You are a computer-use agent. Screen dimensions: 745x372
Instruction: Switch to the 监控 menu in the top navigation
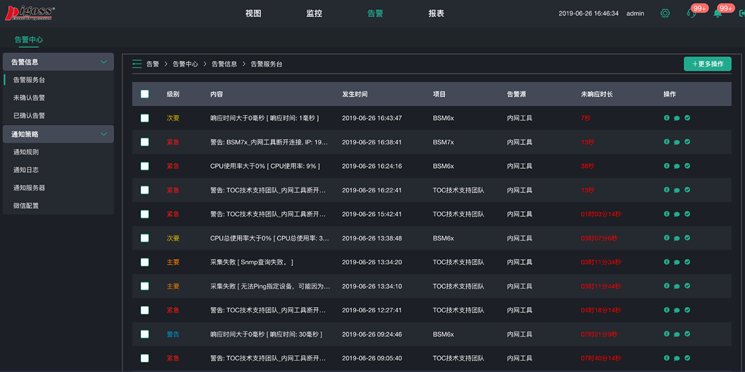tap(315, 12)
